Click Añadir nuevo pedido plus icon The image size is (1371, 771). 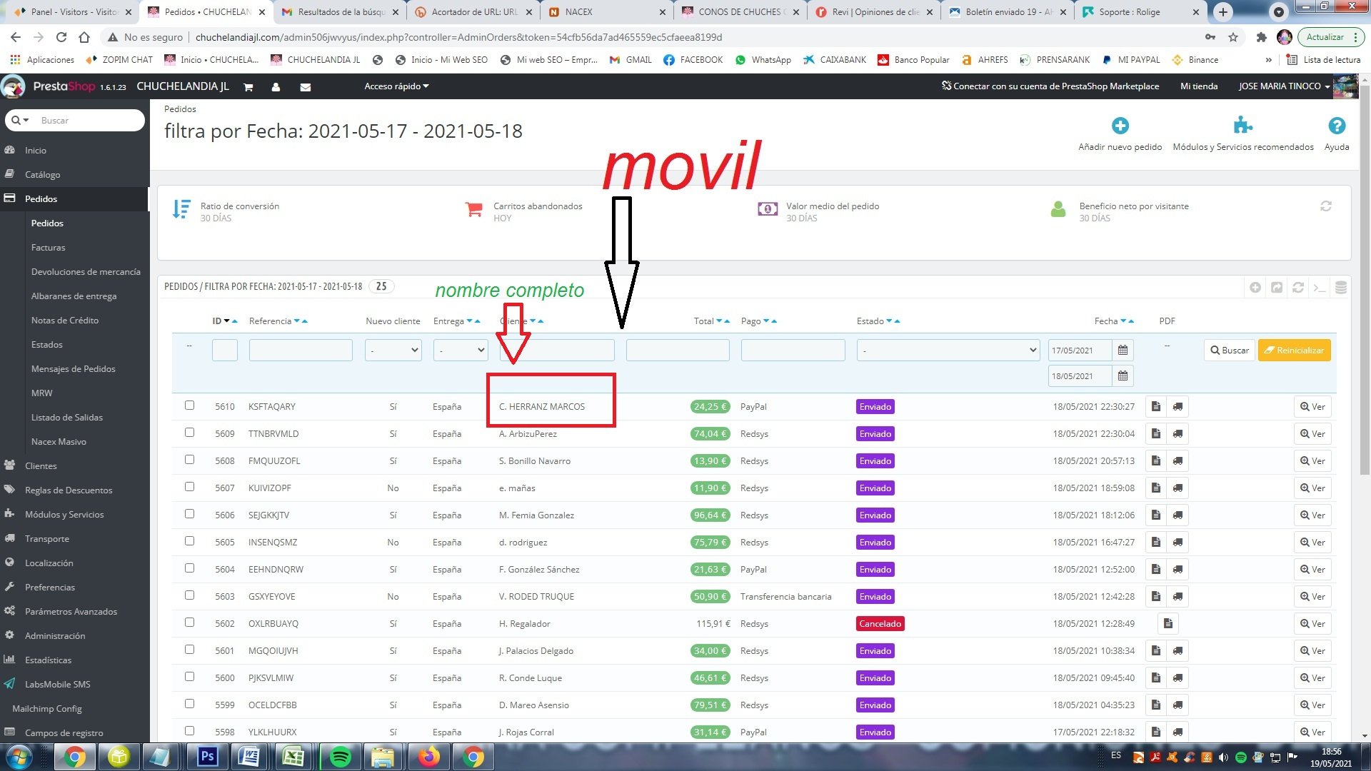pyautogui.click(x=1120, y=126)
